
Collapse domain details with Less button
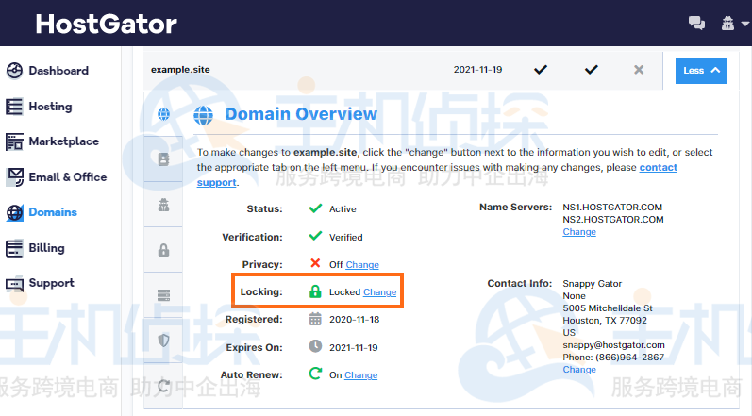[x=701, y=71]
